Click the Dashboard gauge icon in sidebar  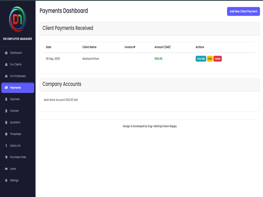coord(6,53)
